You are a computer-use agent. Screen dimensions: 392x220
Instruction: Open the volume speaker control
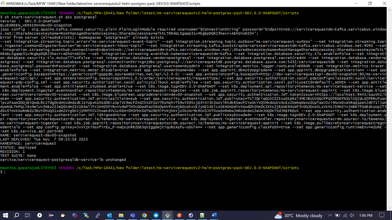[x=352, y=216]
